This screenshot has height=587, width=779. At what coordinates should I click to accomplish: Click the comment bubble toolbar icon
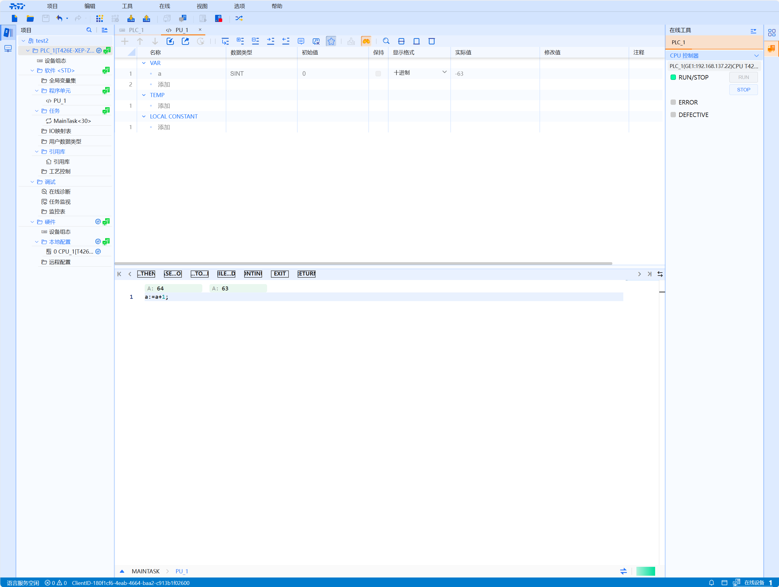(301, 41)
